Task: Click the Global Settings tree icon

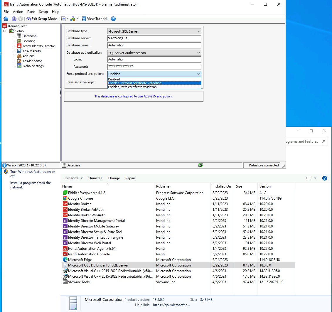Action: (x=19, y=66)
